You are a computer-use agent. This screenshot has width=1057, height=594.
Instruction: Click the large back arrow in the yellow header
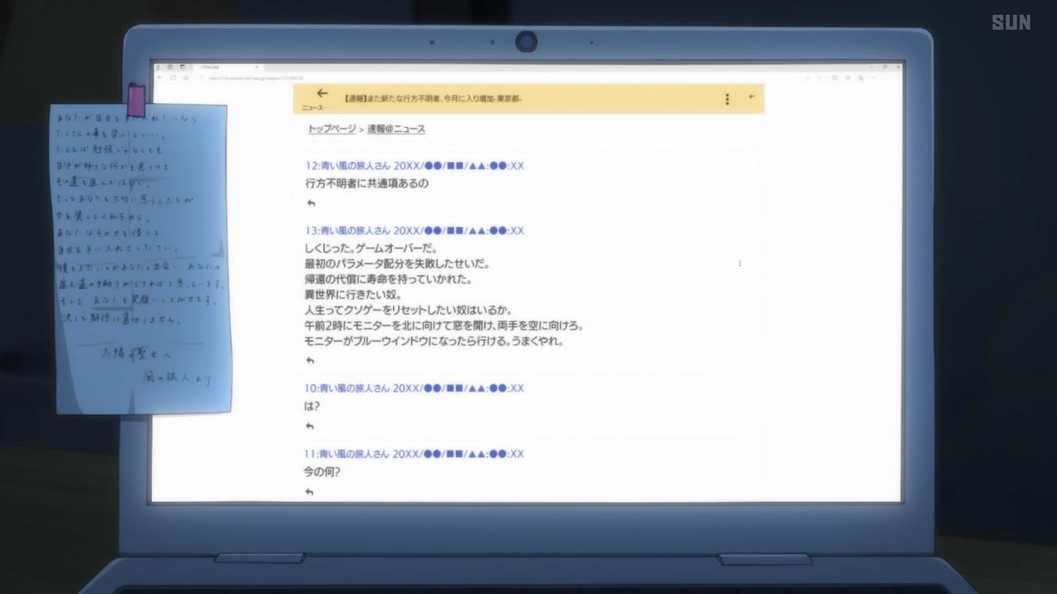(322, 94)
